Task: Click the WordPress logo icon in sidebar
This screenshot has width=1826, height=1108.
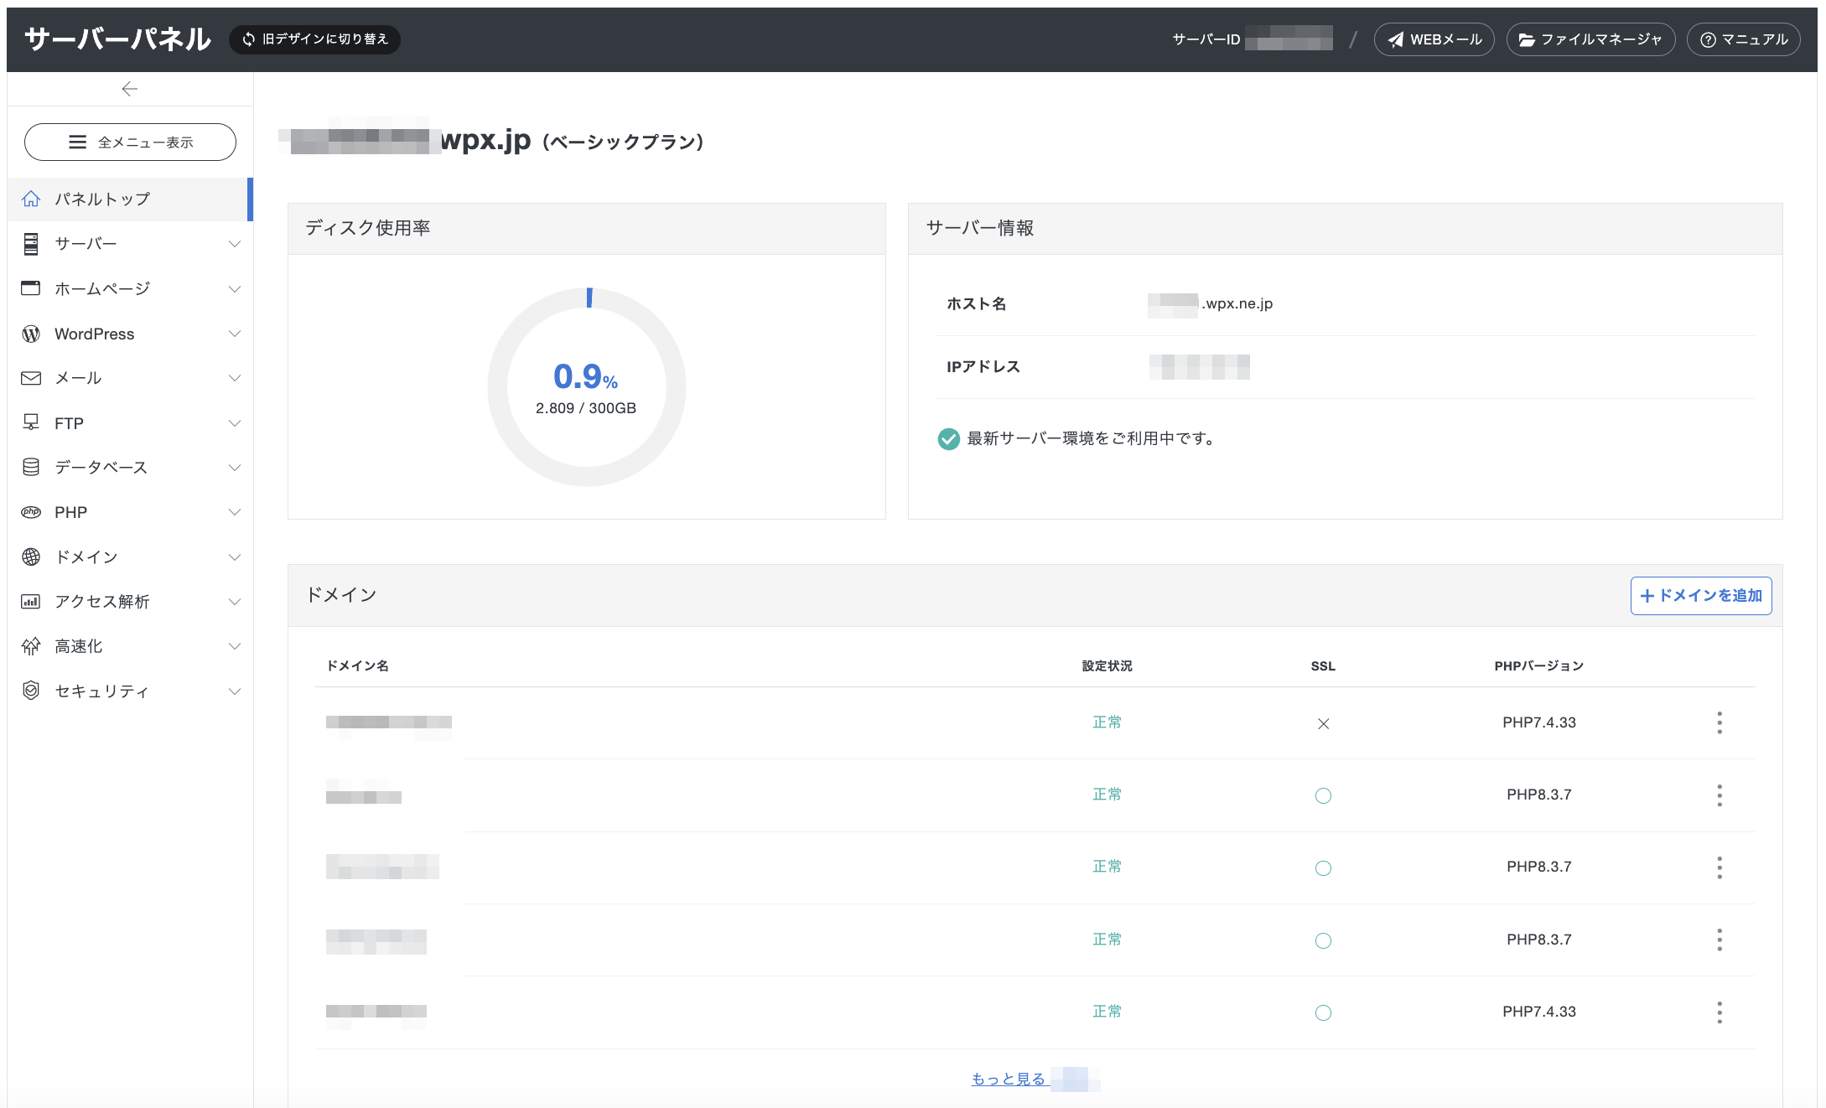Action: pyautogui.click(x=31, y=334)
